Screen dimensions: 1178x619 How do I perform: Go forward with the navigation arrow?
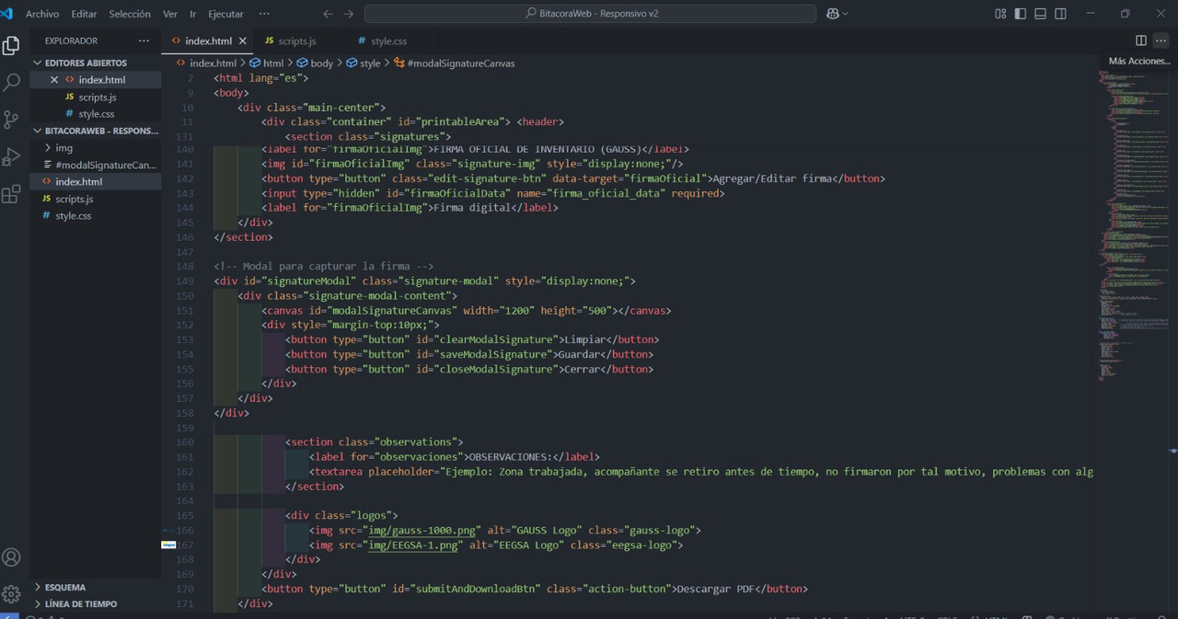click(349, 14)
